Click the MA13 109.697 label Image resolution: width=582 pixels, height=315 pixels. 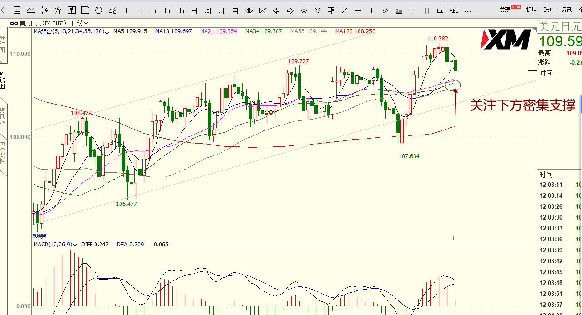(x=173, y=31)
